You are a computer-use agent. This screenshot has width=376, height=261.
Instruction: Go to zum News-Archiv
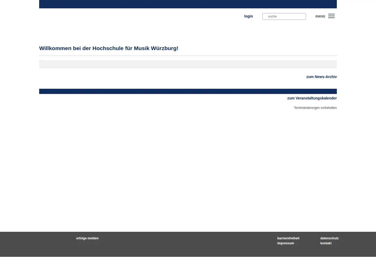pos(321,77)
